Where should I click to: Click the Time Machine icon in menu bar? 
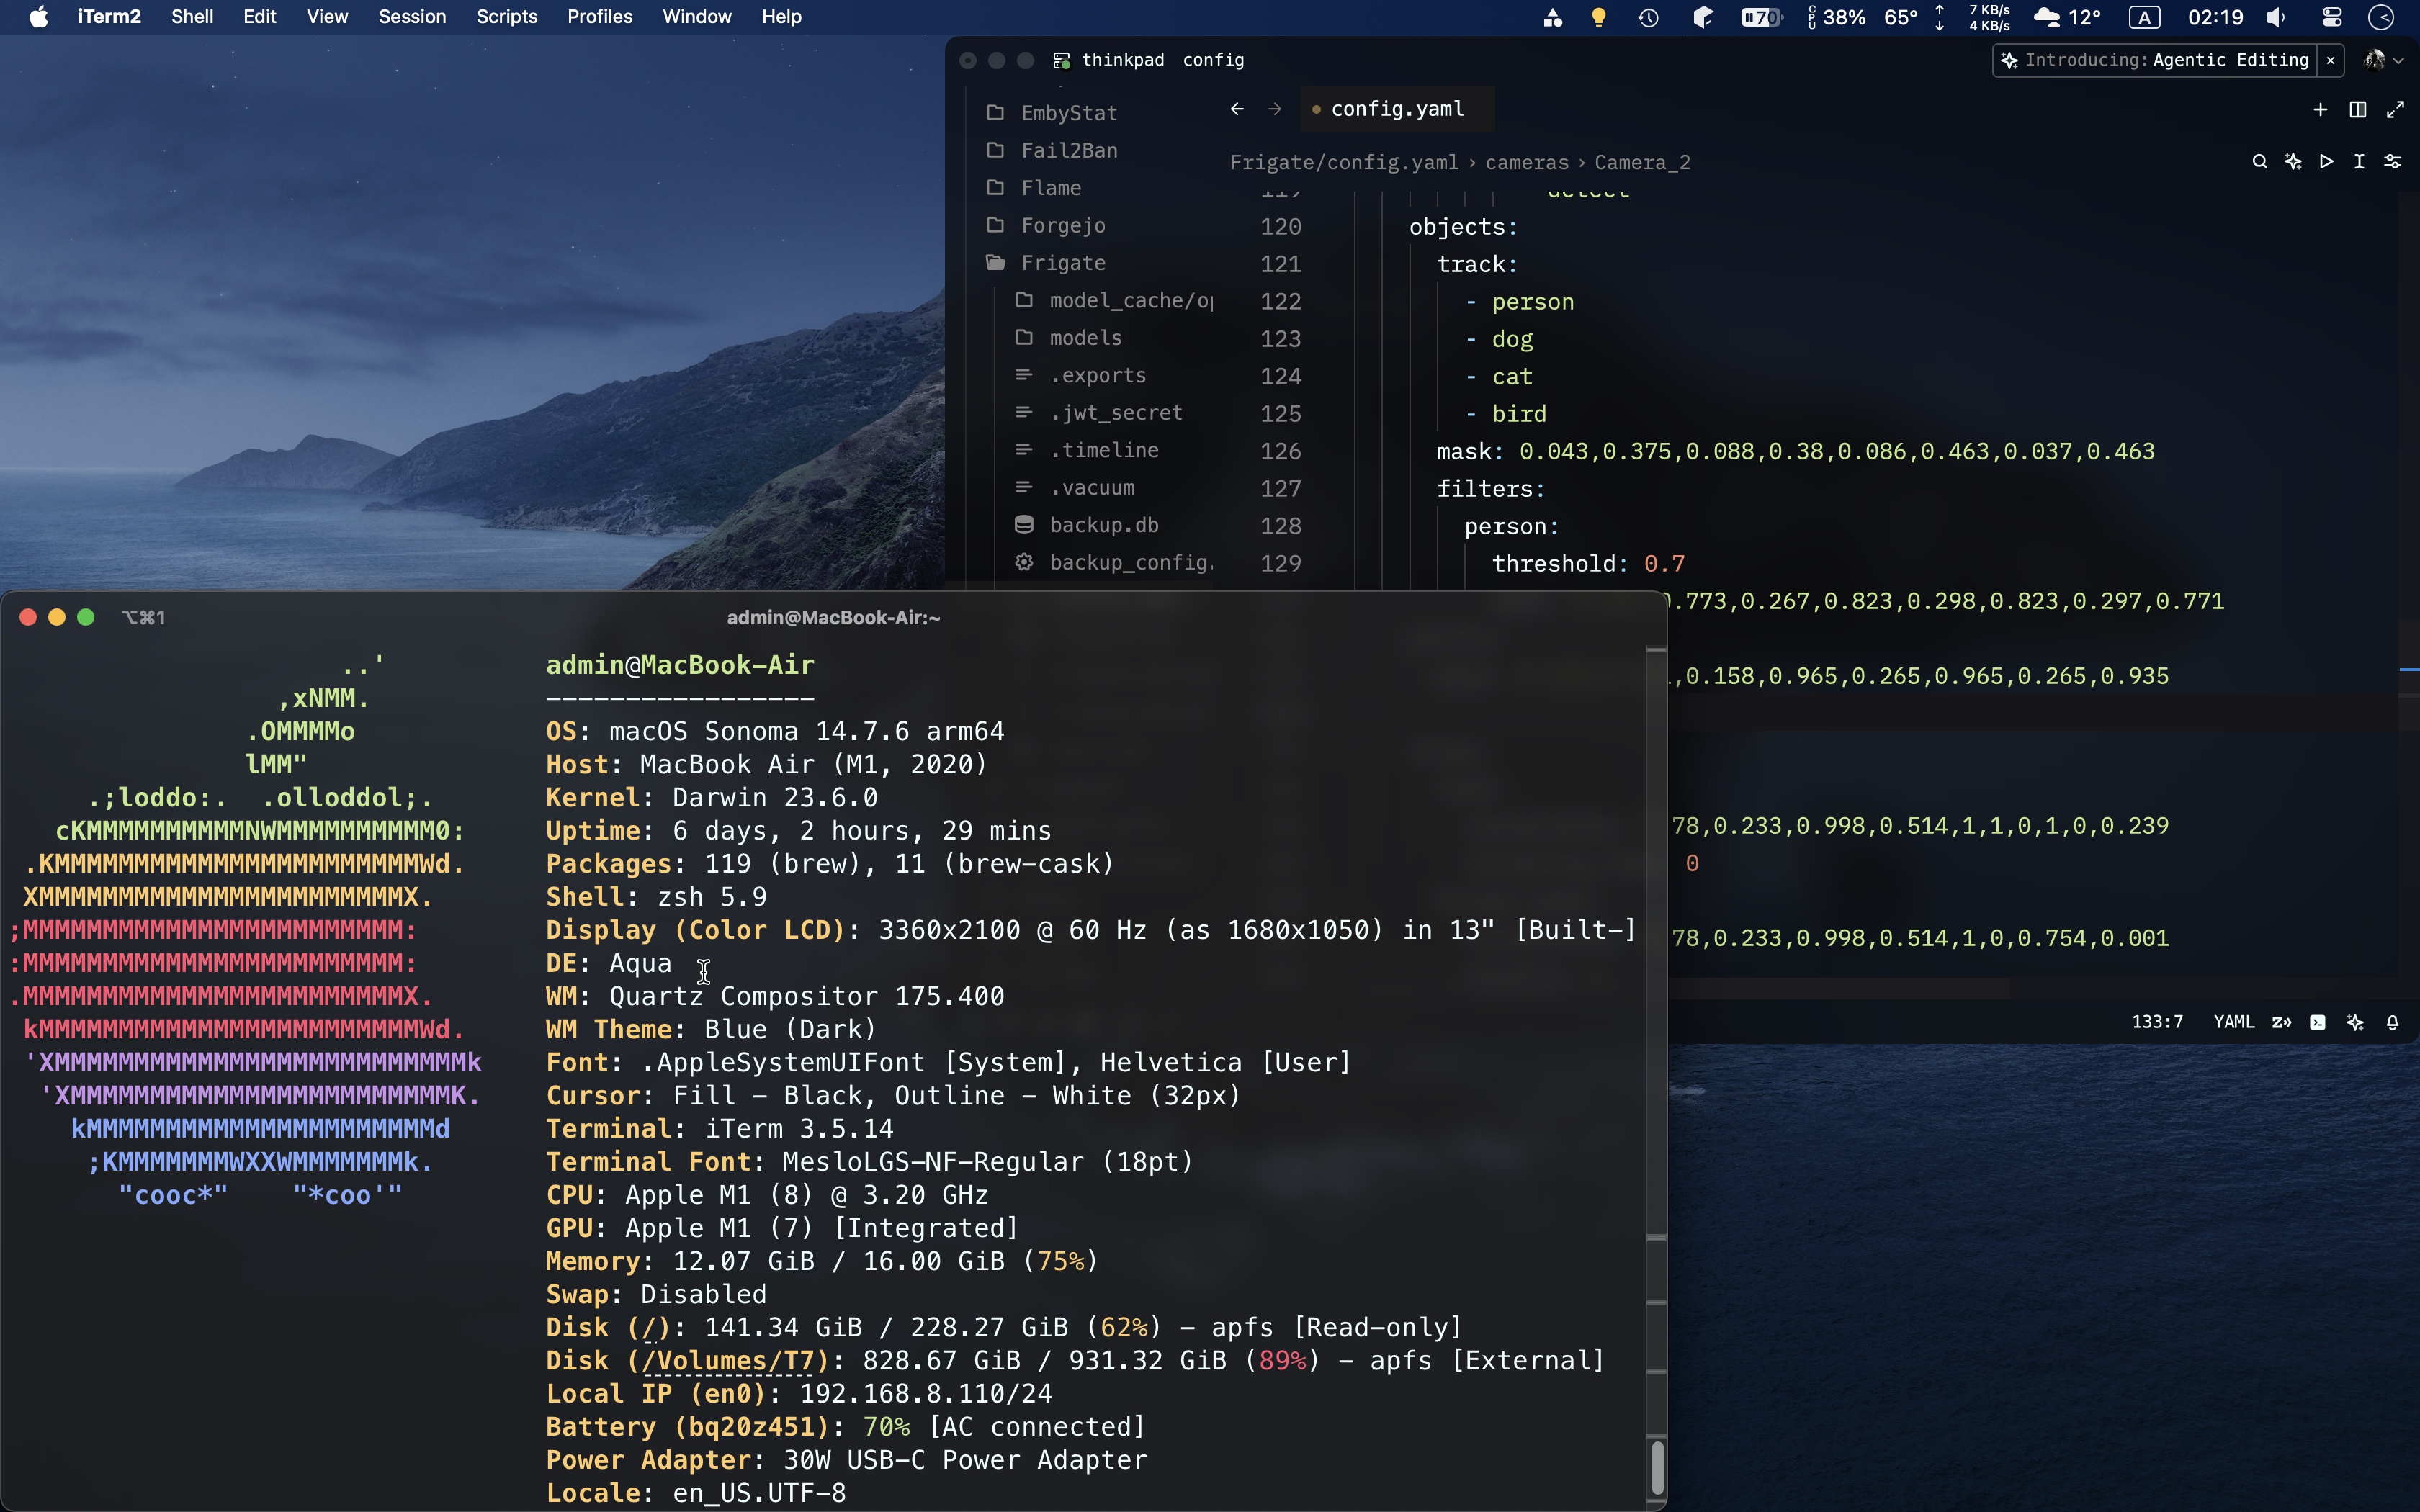click(1648, 17)
